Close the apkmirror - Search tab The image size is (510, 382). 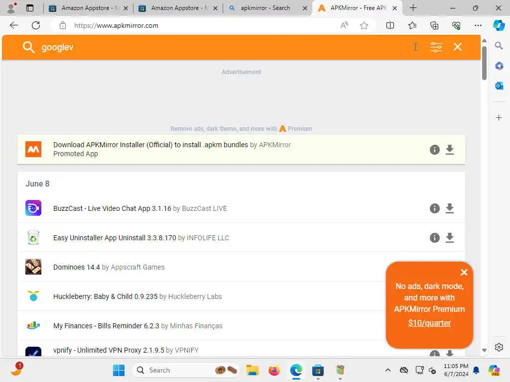(305, 8)
